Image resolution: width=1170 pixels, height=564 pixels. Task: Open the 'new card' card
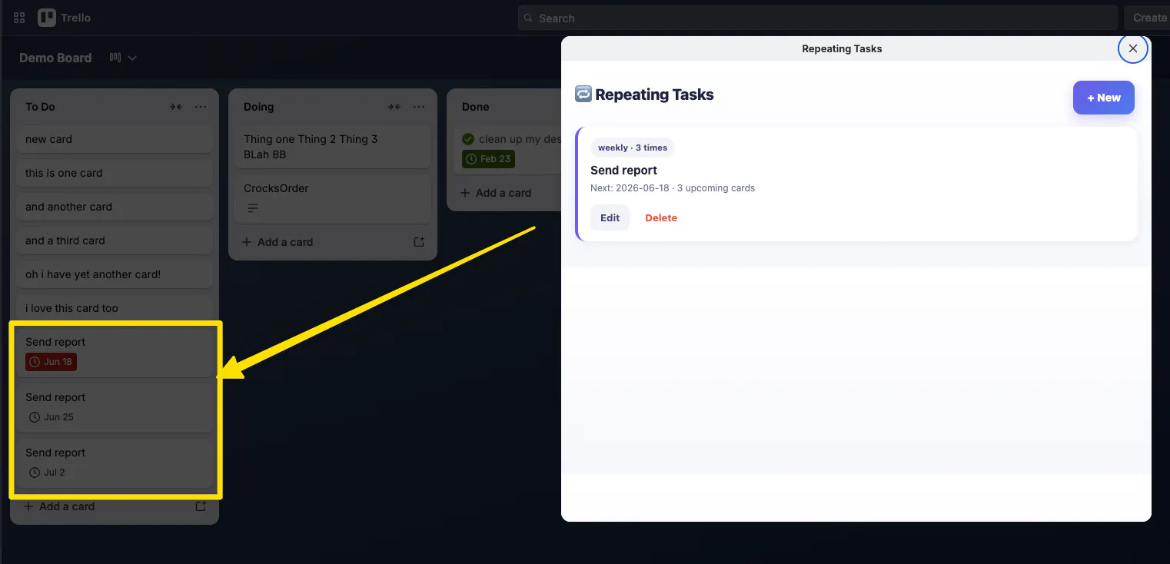(115, 140)
